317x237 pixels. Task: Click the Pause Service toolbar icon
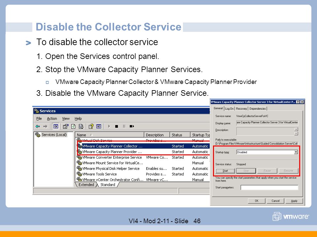click(124, 126)
